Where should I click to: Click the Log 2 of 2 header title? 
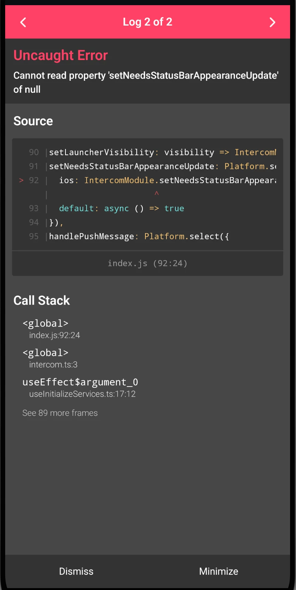pos(147,22)
